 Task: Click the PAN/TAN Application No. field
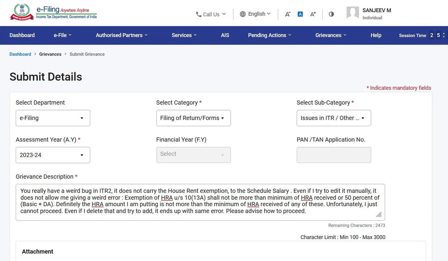tap(334, 155)
